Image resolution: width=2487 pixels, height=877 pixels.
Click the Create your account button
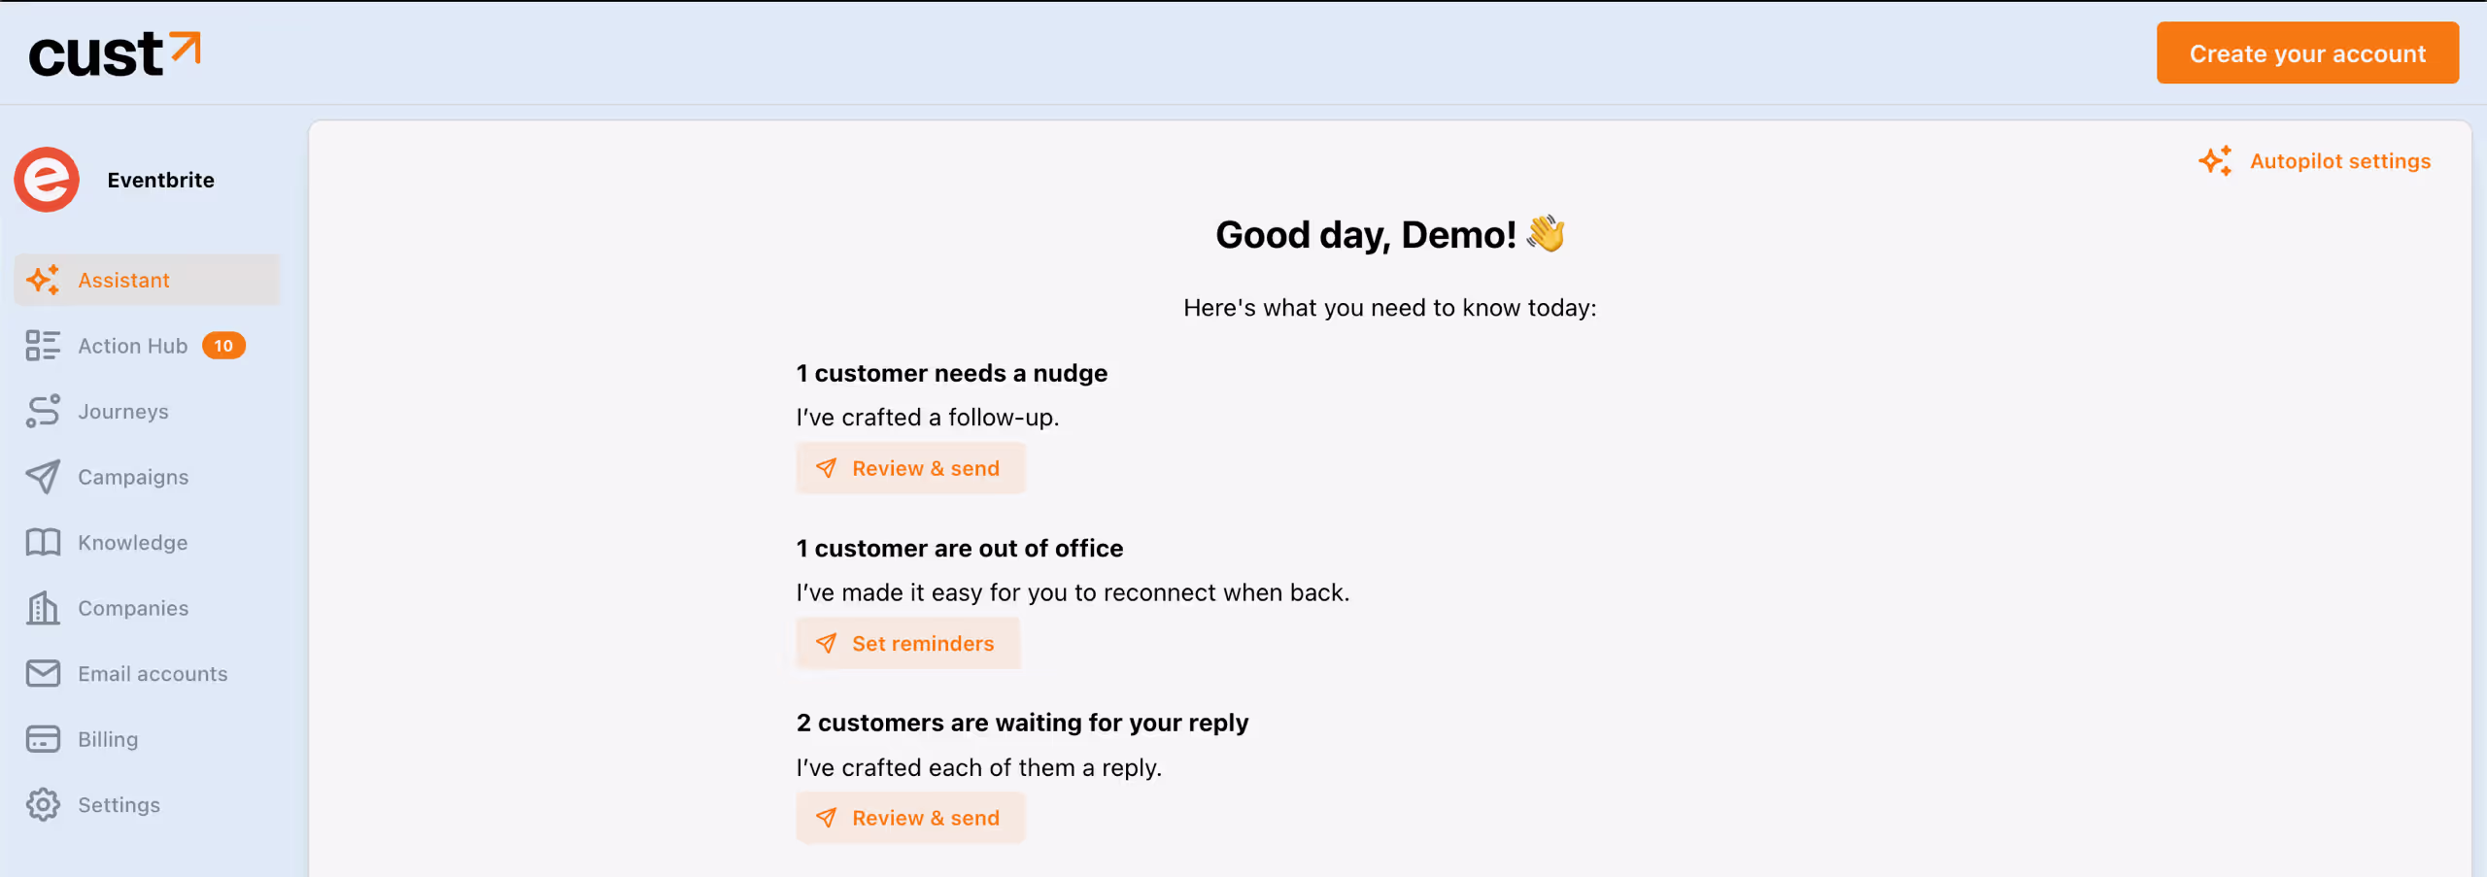point(2307,53)
